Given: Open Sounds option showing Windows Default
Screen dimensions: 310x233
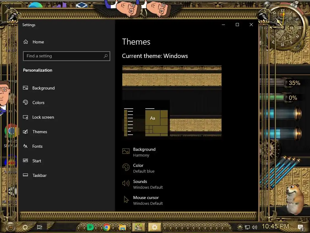Looking at the screenshot, I should point(143,184).
